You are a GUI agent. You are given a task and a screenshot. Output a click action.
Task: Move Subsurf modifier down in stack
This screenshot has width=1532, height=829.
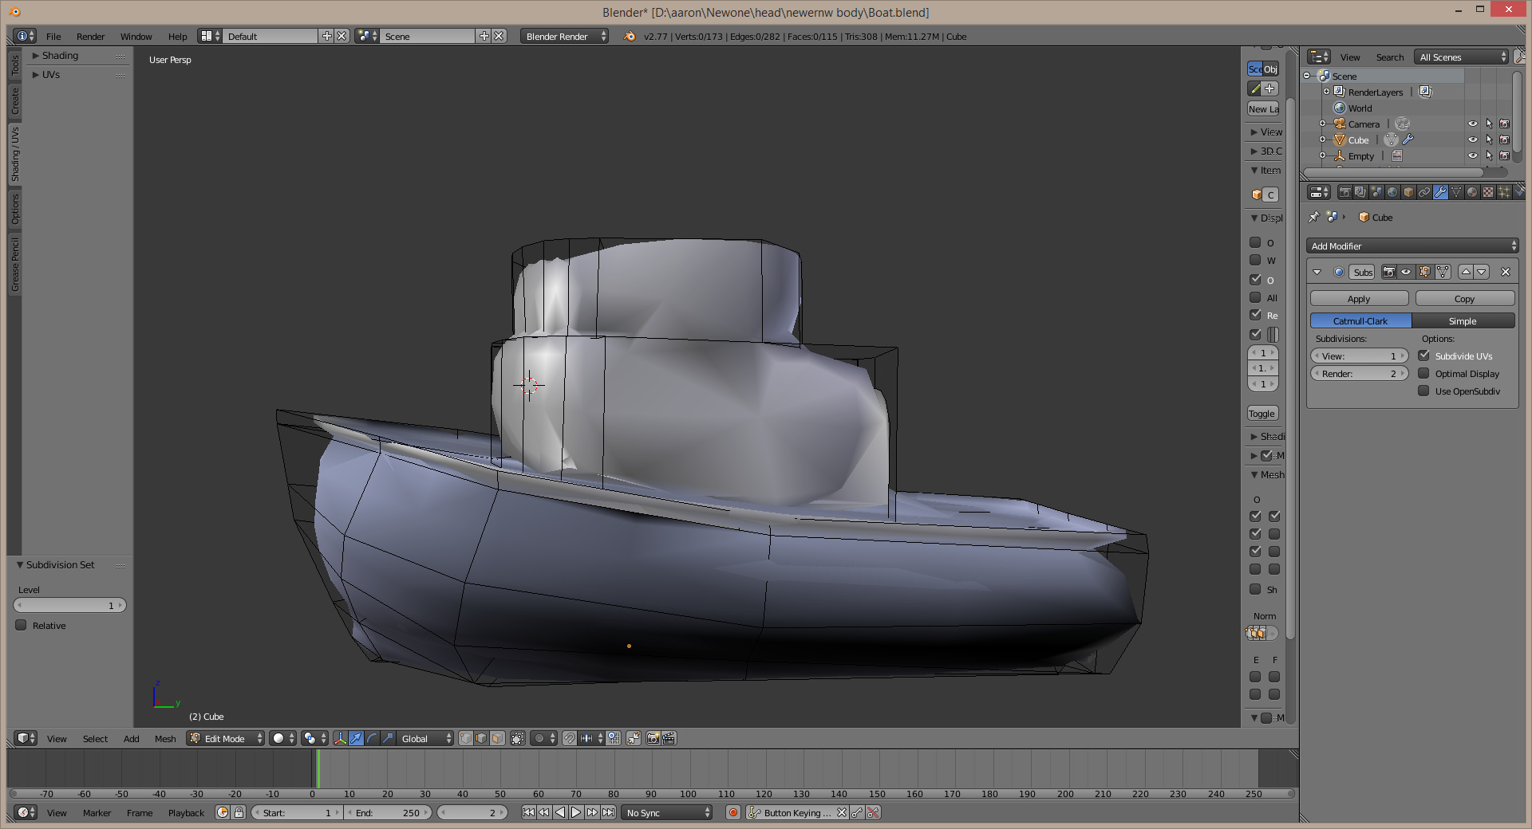[x=1482, y=272]
